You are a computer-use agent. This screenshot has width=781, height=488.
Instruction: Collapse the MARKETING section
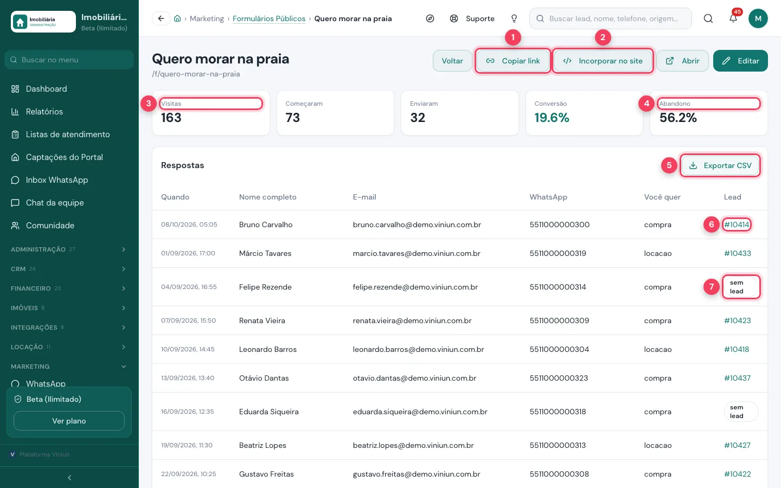tap(69, 367)
